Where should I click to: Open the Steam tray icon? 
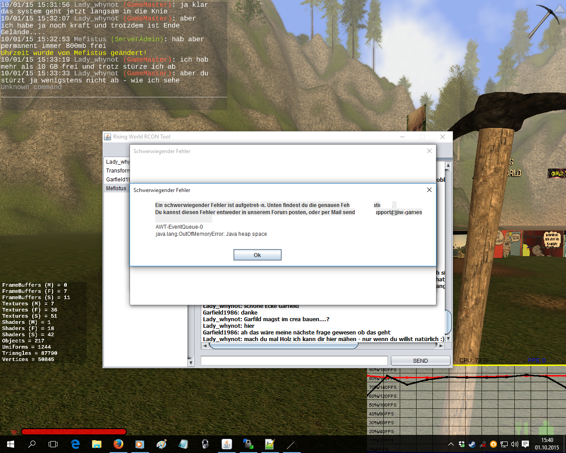[472, 444]
